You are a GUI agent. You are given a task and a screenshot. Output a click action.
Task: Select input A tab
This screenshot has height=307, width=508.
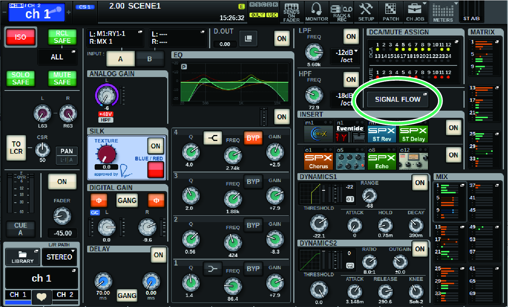point(120,59)
